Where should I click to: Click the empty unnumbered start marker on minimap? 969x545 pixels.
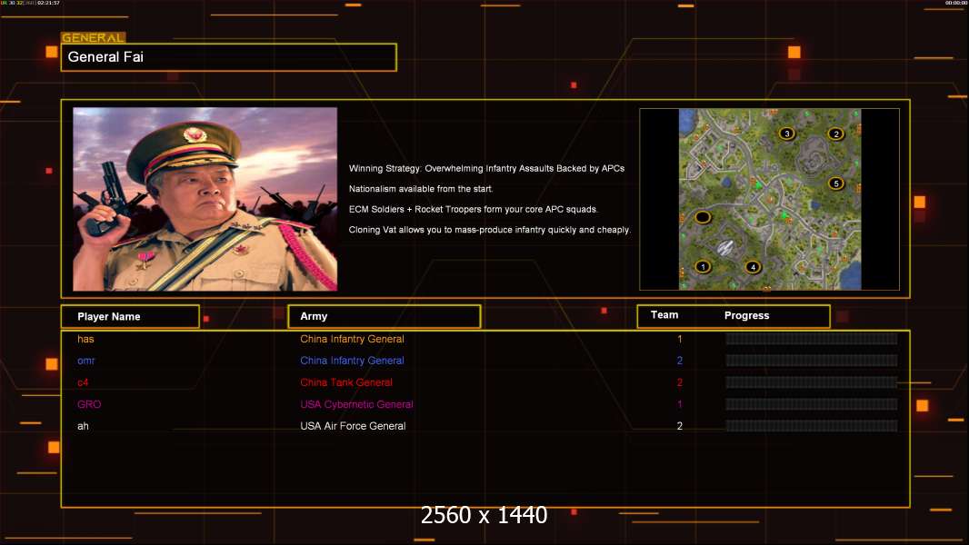702,217
